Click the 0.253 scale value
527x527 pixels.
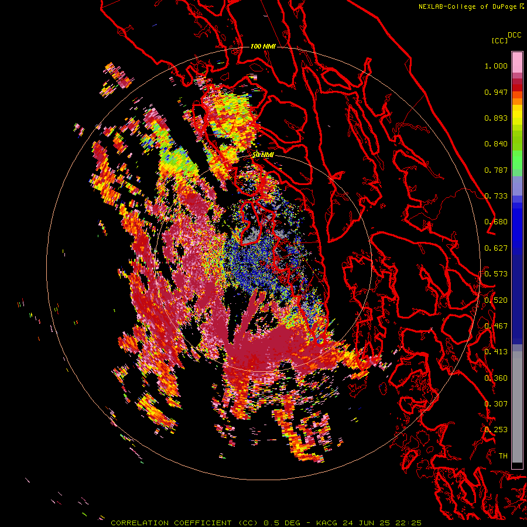pyautogui.click(x=496, y=430)
